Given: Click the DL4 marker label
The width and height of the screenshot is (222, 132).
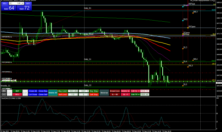Looking at the screenshot, I should 185,61.
